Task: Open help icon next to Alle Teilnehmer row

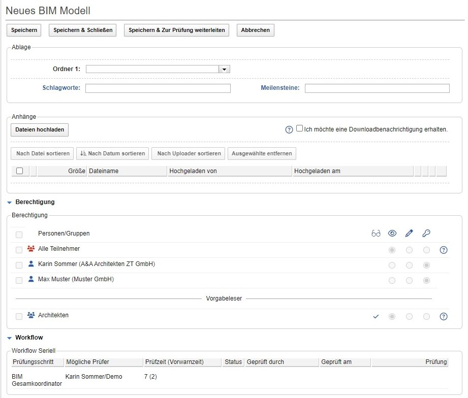Action: (443, 250)
